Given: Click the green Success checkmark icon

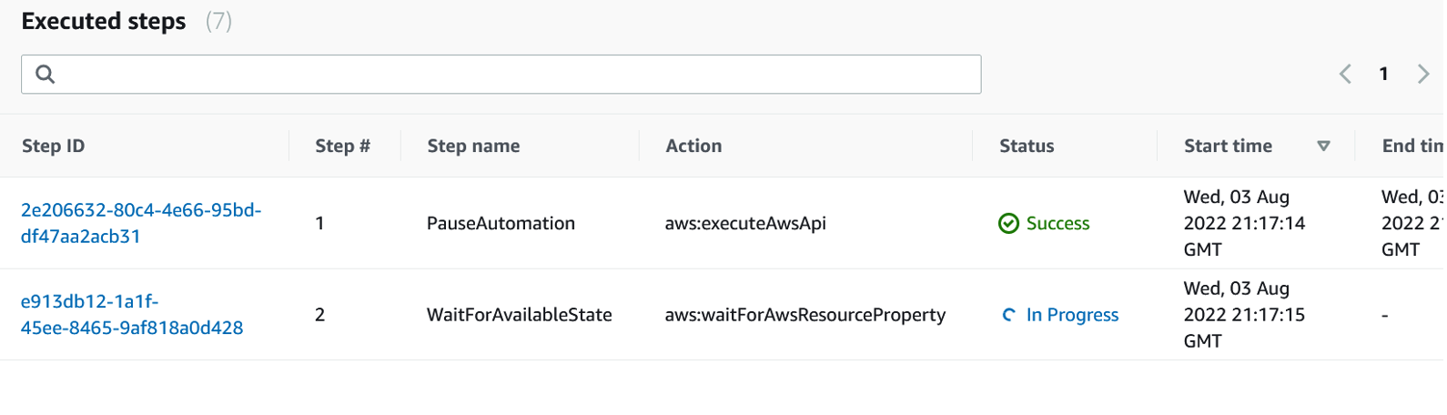Looking at the screenshot, I should [1008, 224].
